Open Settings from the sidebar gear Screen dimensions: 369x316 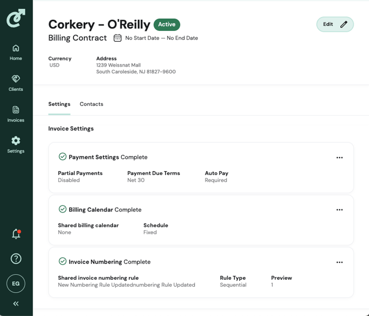[x=16, y=145]
